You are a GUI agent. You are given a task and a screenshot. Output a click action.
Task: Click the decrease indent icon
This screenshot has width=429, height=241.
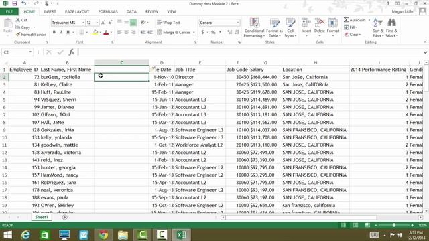(x=143, y=33)
